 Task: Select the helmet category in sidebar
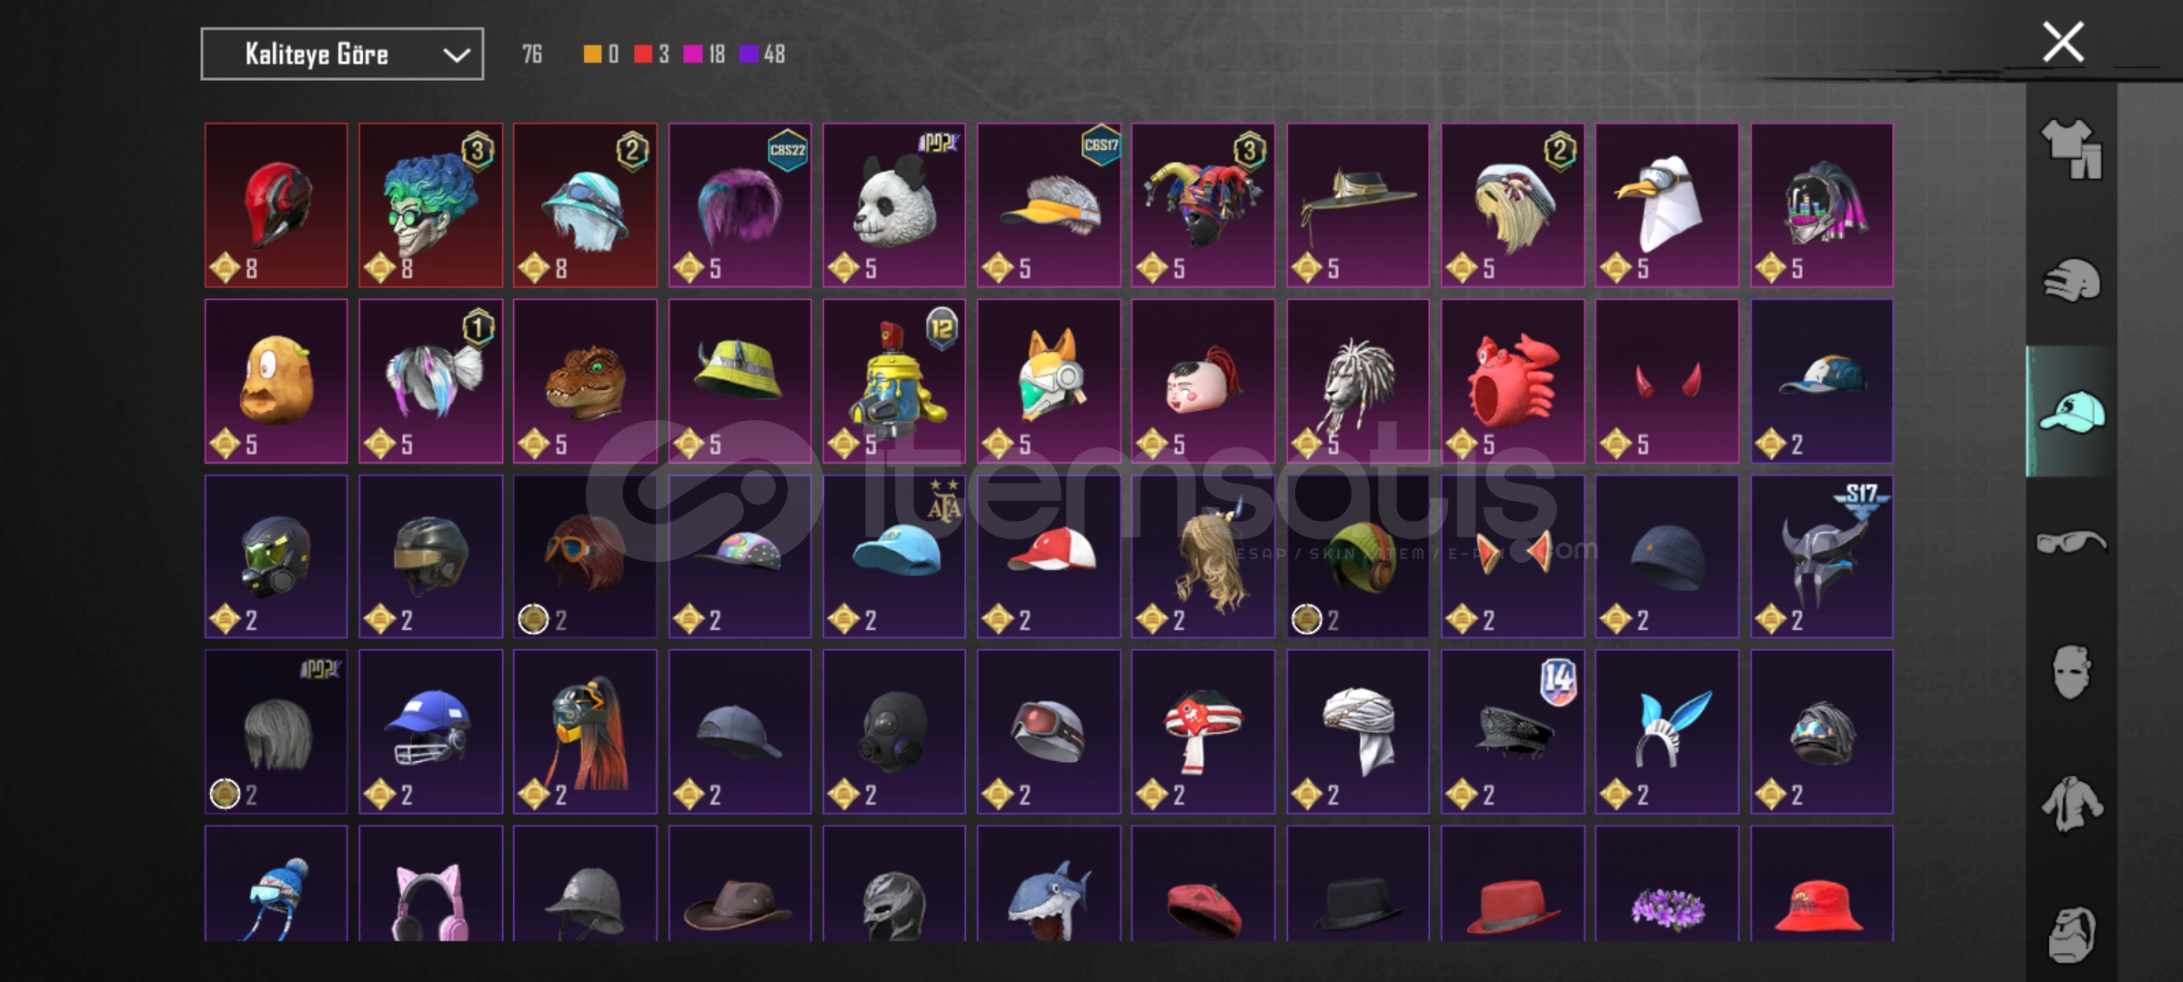2071,280
